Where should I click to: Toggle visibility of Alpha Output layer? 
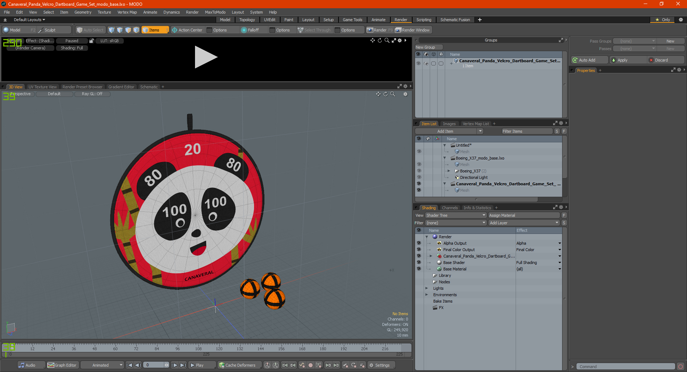[x=419, y=243]
